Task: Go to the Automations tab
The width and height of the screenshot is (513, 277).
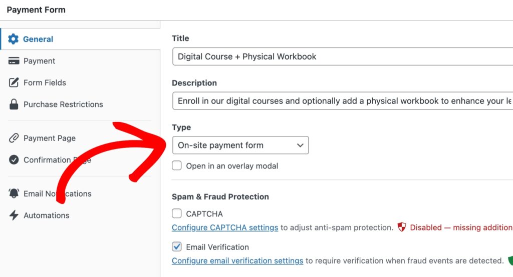Action: pos(46,215)
